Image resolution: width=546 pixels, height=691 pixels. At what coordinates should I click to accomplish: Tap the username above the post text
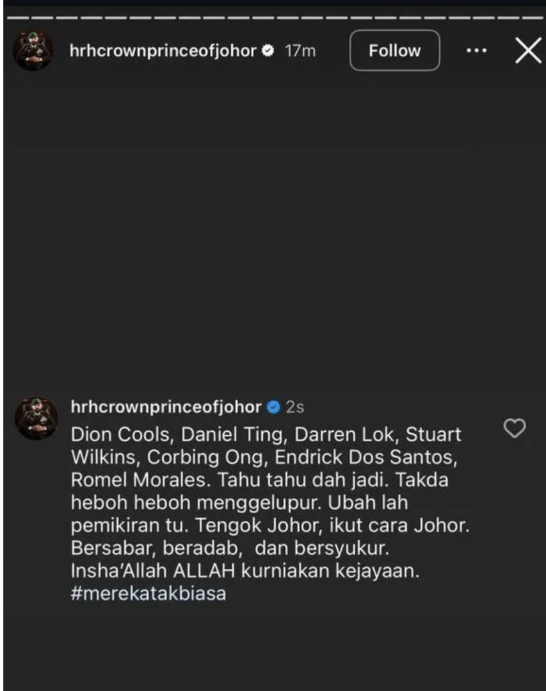pos(166,407)
